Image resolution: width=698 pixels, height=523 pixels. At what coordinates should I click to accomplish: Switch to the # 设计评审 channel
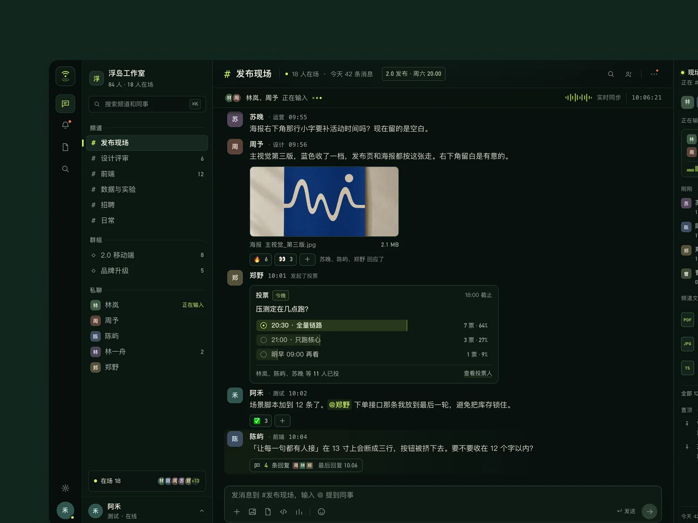(147, 159)
